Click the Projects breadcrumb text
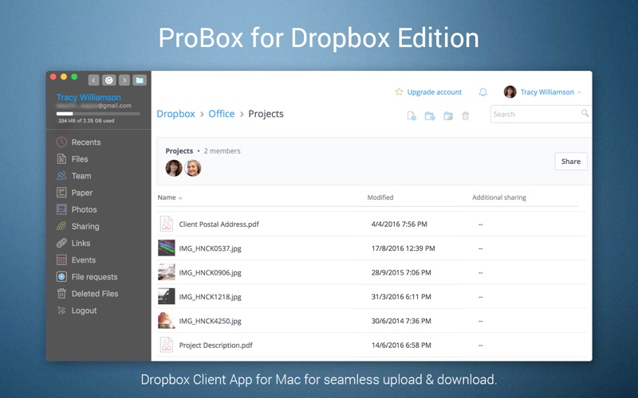 click(266, 114)
